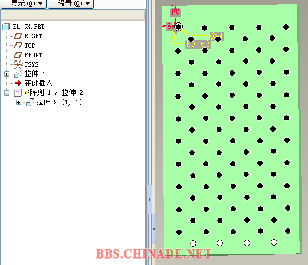Select the ZL_GX.PRT part icon

point(6,27)
